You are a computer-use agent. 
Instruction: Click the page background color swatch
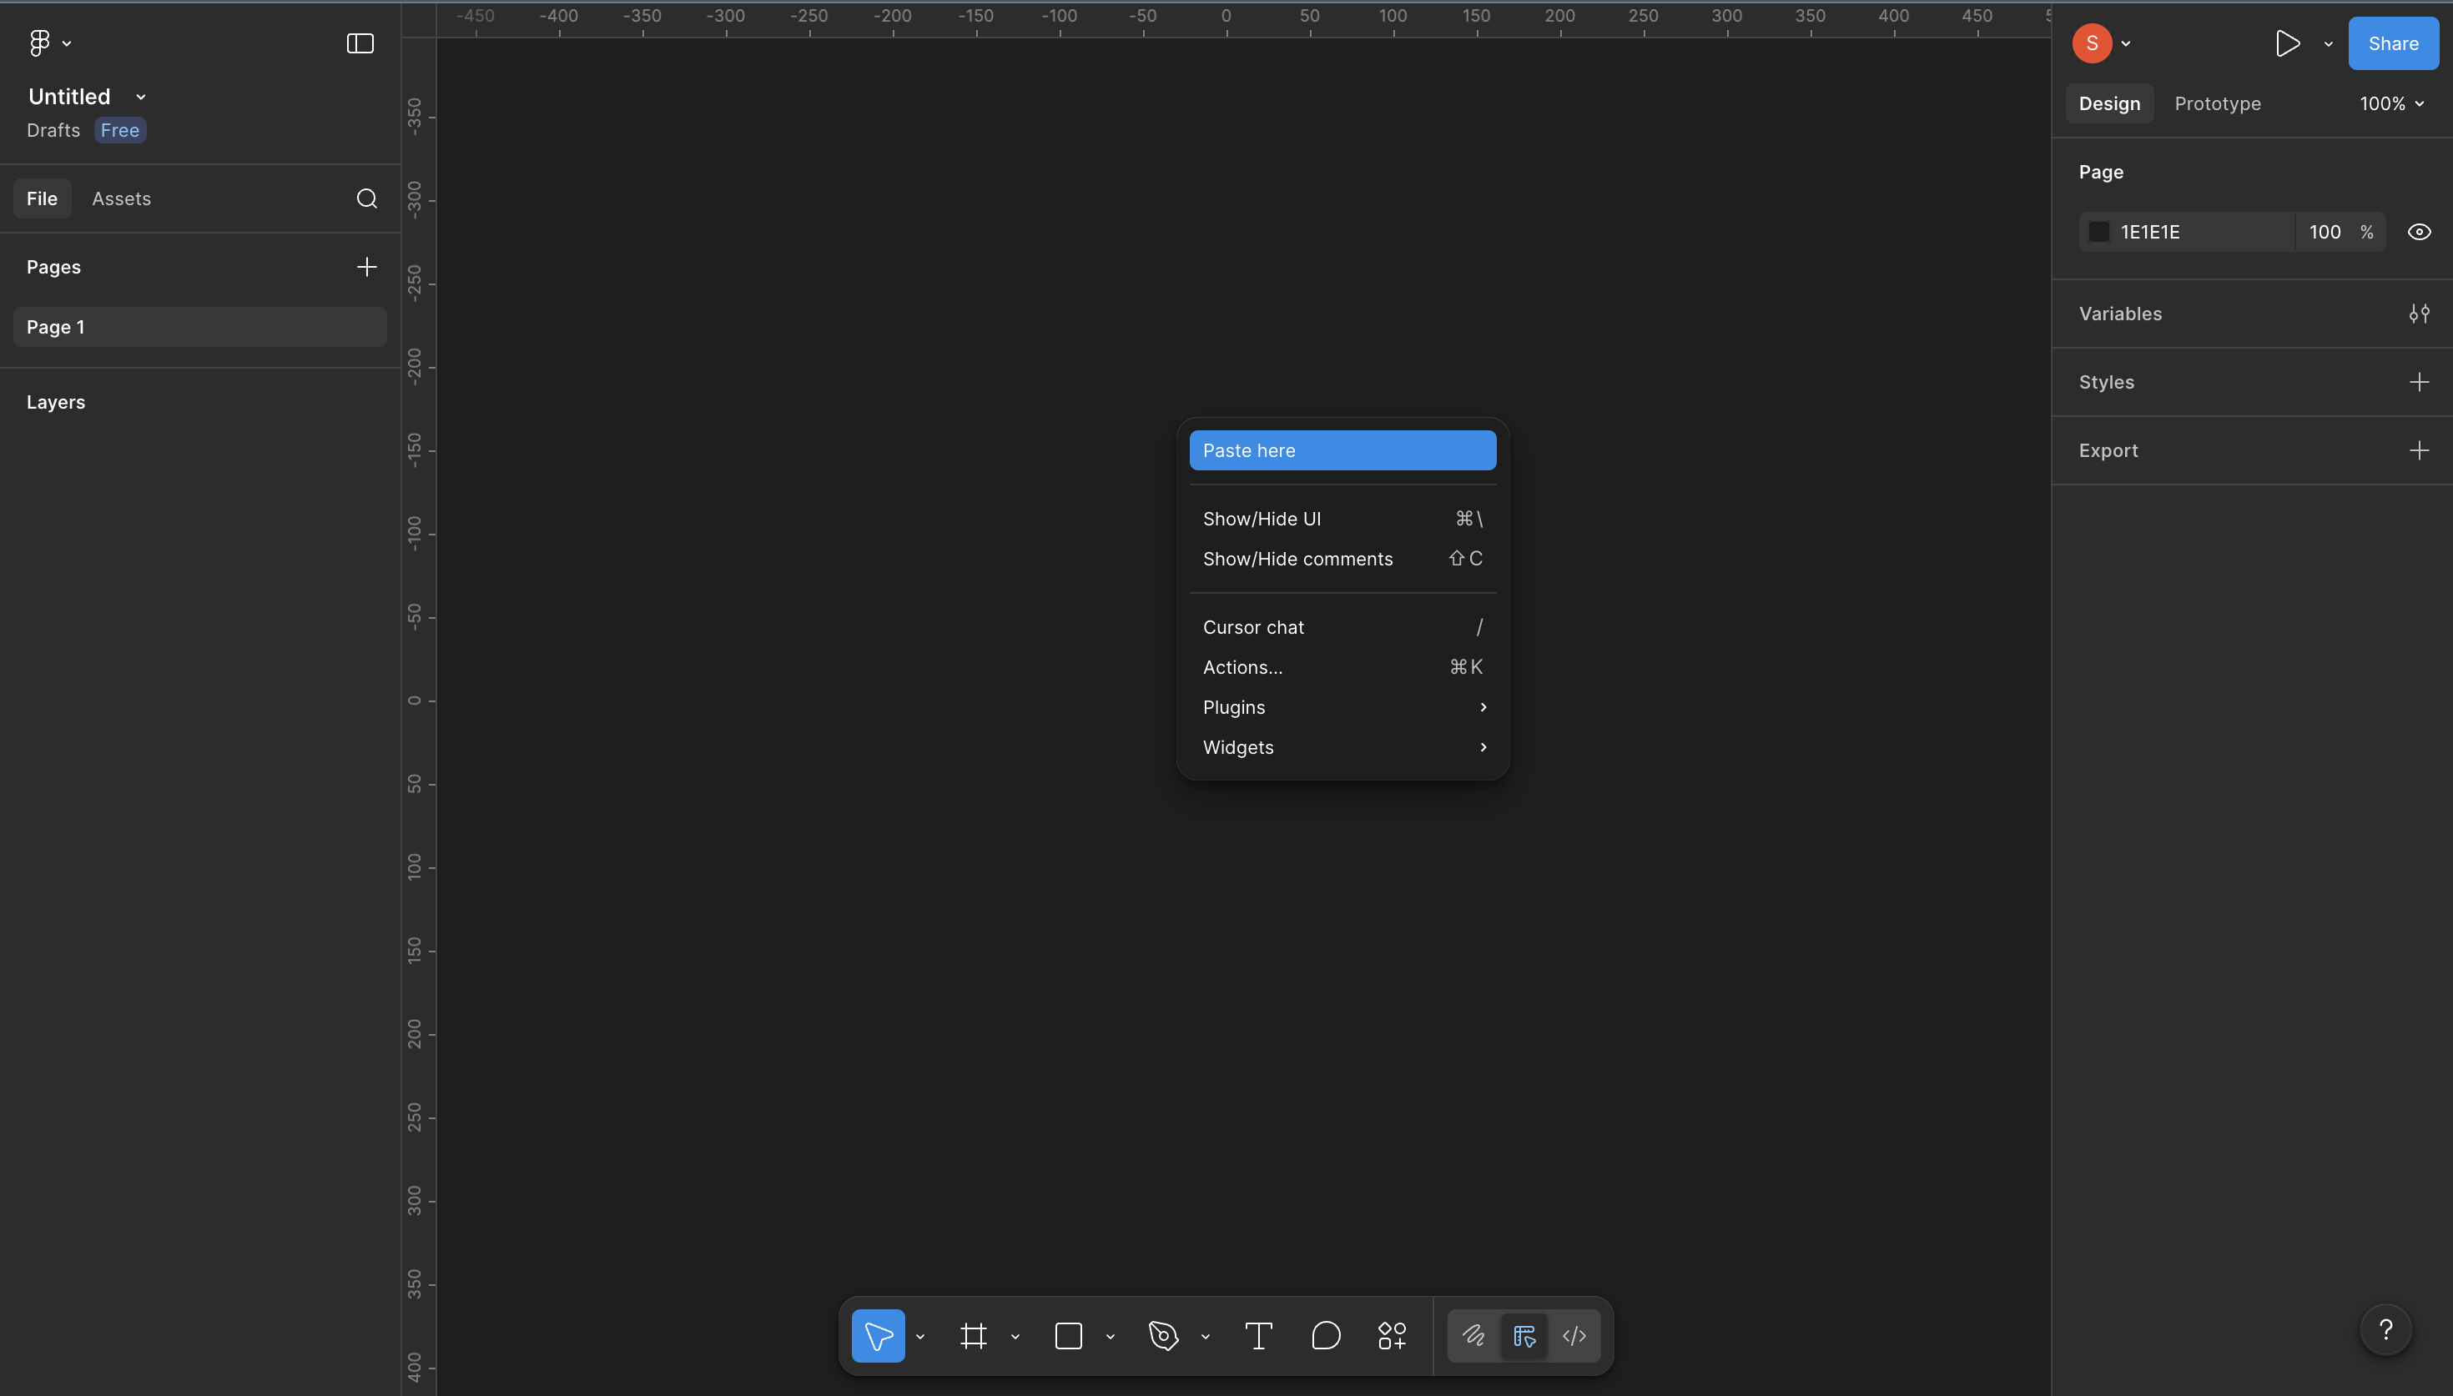[2098, 231]
